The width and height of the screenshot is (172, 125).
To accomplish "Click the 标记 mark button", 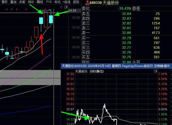I will (x=57, y=2).
